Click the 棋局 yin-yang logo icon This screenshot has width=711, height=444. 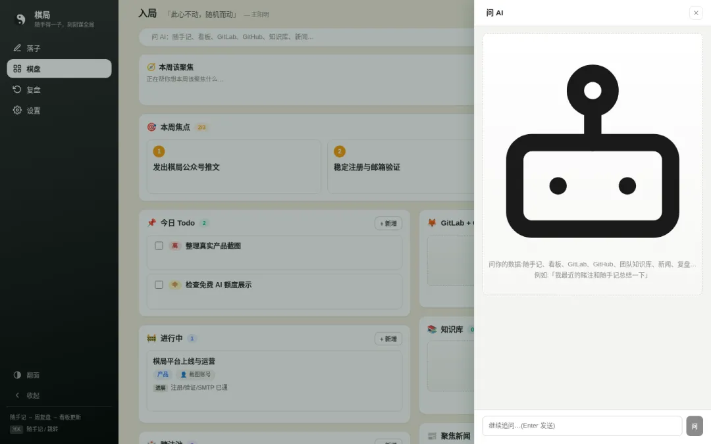pyautogui.click(x=20, y=18)
